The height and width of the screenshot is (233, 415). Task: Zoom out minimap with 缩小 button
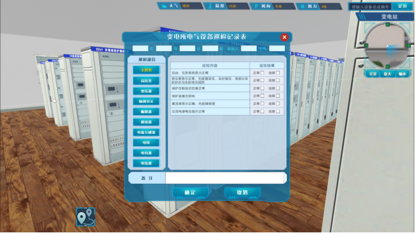[x=402, y=74]
